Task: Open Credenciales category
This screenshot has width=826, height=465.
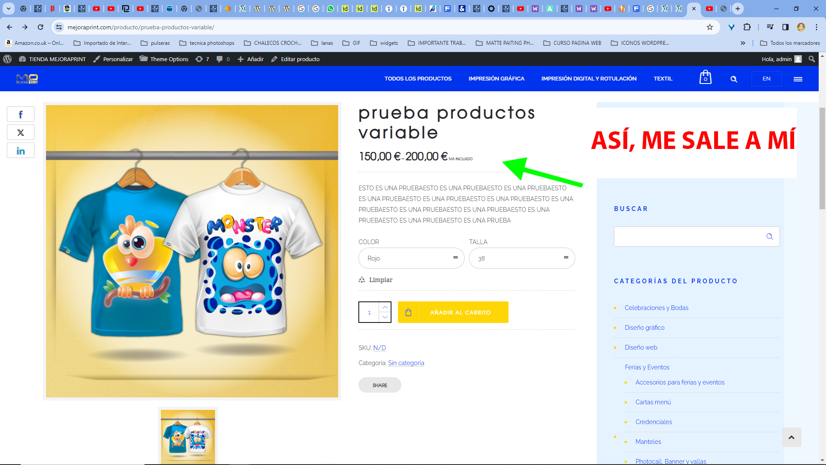Action: (653, 422)
